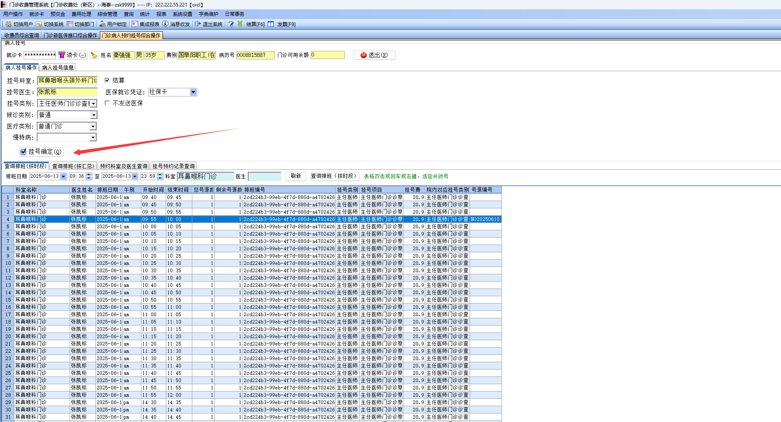Enable the 不发送医保 checkbox
Screen dimensions: 781x422
click(107, 103)
